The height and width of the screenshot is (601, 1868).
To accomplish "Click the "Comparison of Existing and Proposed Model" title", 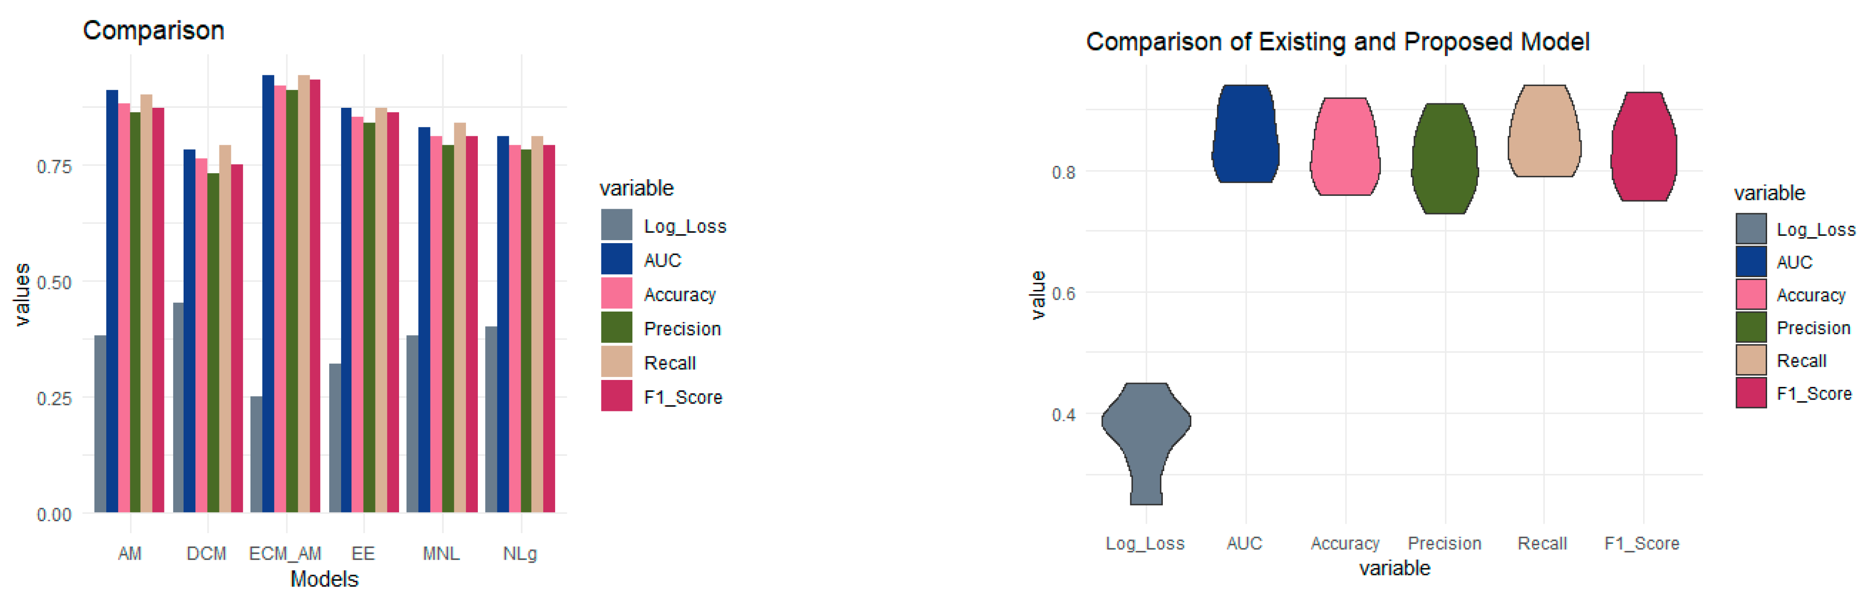I will click(x=1337, y=42).
